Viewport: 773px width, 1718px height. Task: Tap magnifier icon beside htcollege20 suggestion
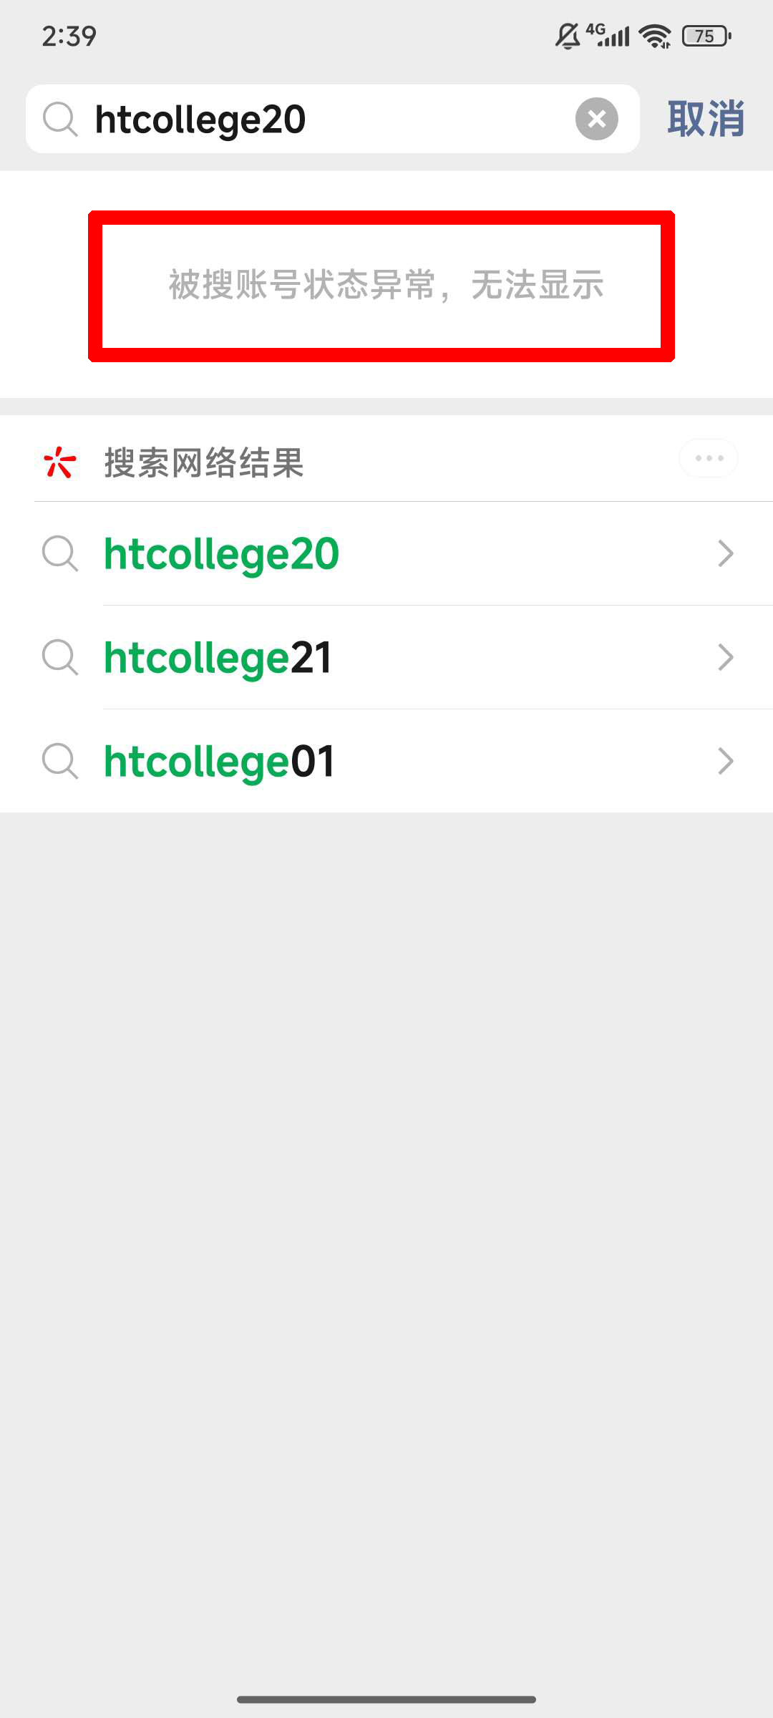[60, 553]
